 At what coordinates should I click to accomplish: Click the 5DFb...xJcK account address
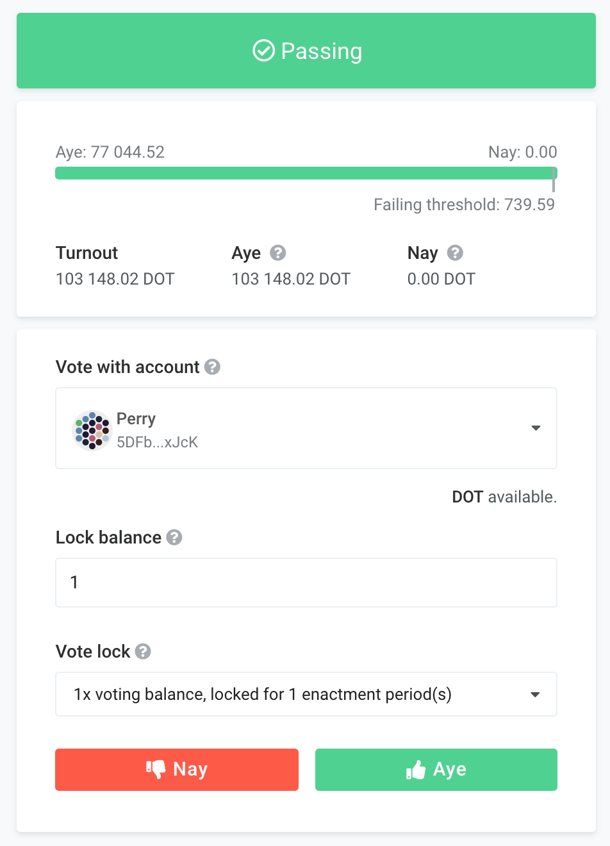tap(157, 442)
